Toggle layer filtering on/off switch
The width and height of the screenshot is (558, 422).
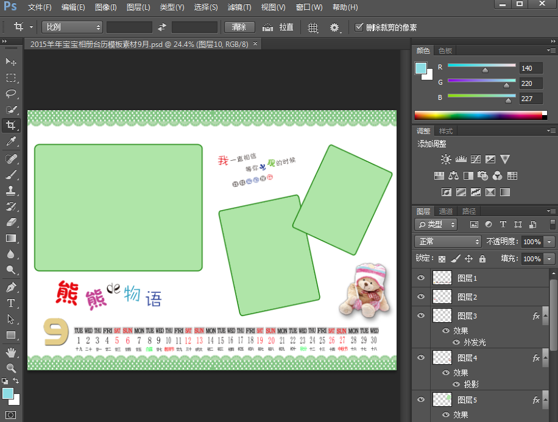tap(553, 224)
